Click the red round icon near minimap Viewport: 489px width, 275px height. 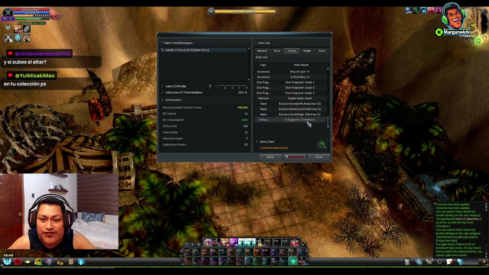(x=431, y=10)
